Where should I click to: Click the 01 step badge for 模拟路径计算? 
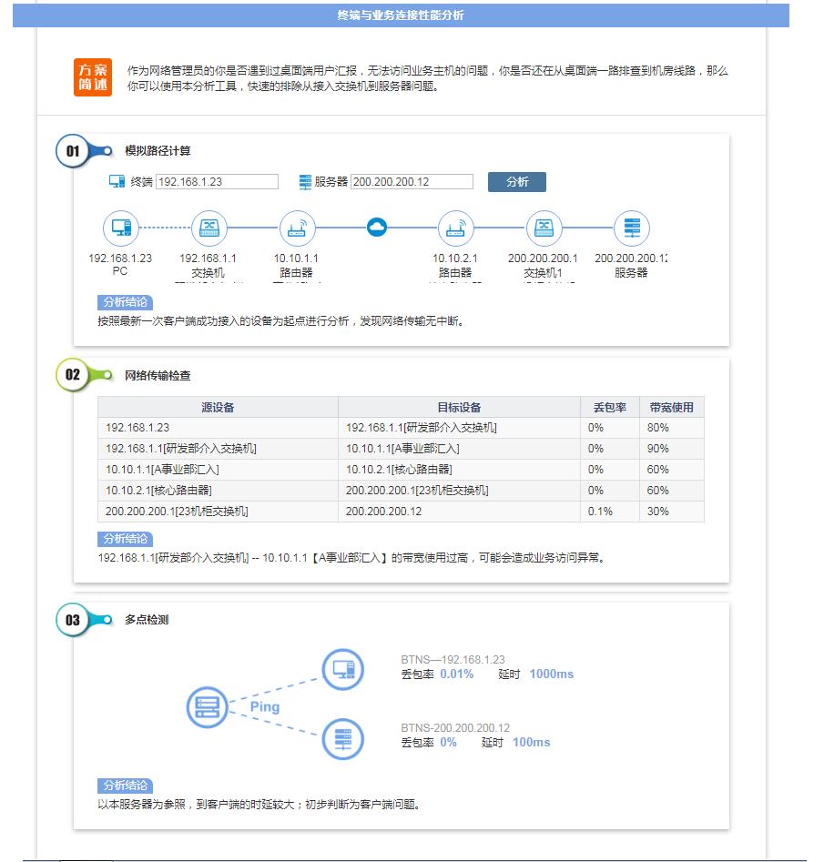(73, 151)
